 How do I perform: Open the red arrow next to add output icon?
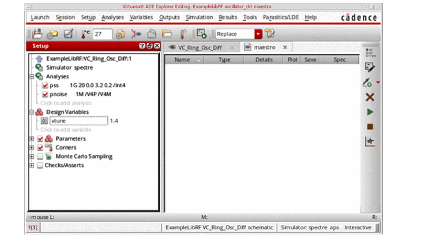378,82
